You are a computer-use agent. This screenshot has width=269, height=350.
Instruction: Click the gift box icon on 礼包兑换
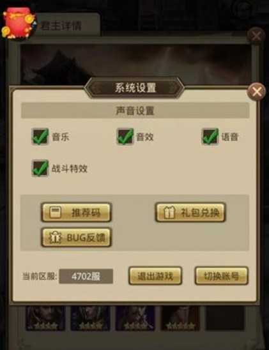[x=169, y=212]
